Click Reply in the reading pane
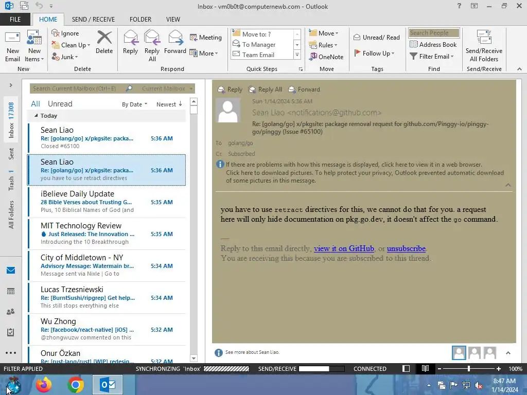 [230, 89]
